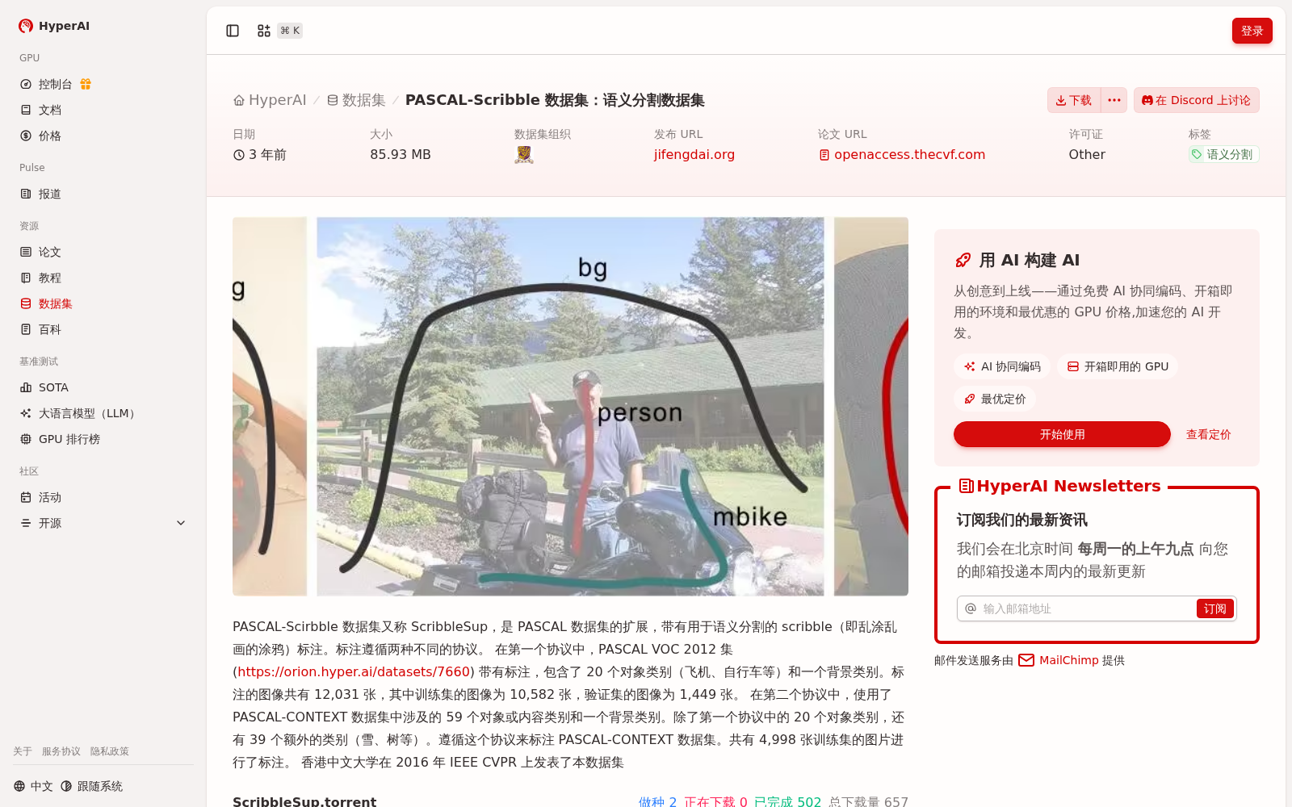1292x807 pixels.
Task: Open 控制台 in the sidebar
Action: click(55, 84)
